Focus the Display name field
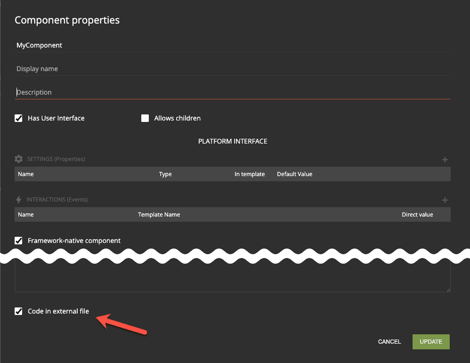 [x=233, y=69]
